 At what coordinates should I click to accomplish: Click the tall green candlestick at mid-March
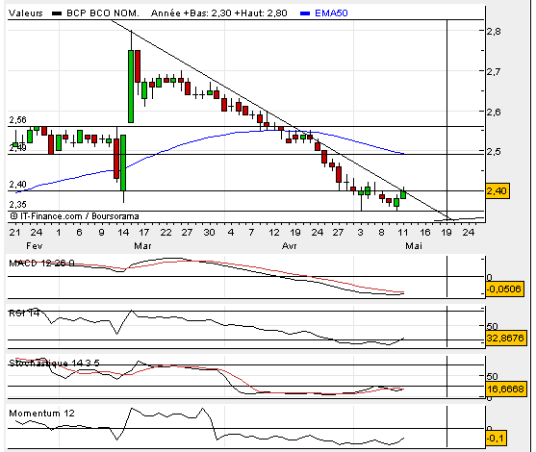pos(131,87)
